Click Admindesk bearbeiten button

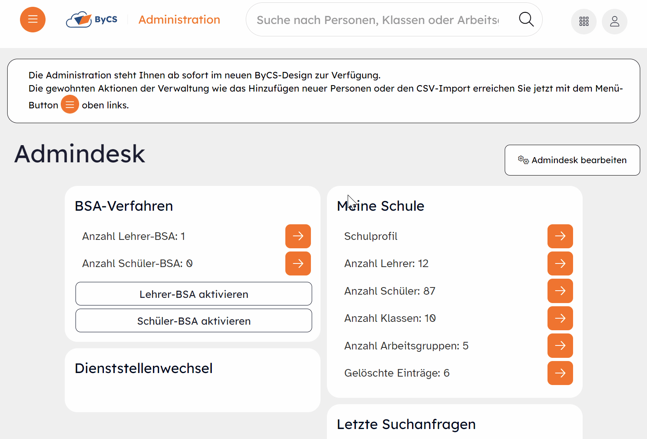572,160
